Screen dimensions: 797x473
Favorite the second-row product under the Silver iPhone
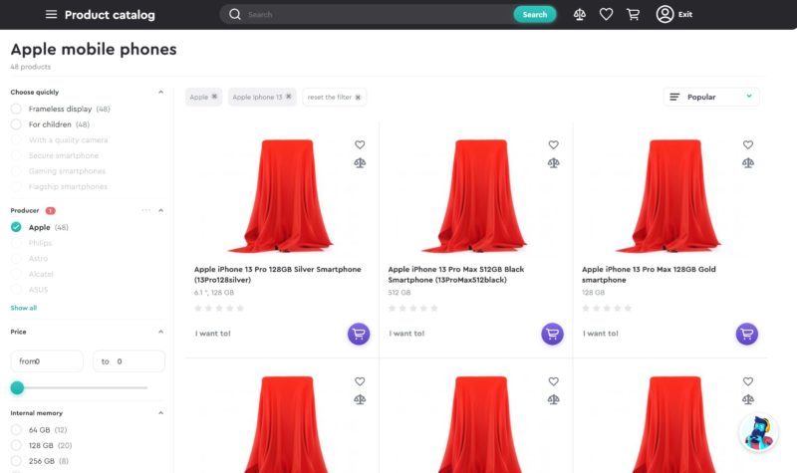tap(360, 381)
